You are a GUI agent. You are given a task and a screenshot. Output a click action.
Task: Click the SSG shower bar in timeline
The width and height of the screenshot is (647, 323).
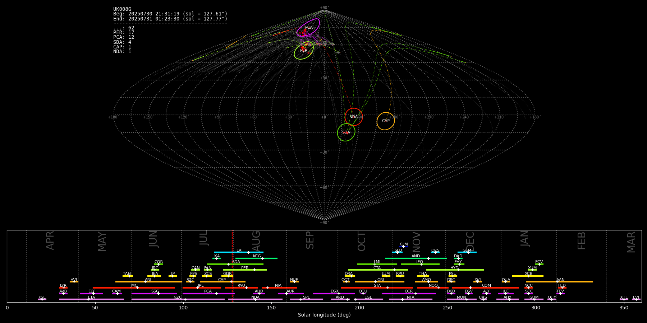point(154,294)
